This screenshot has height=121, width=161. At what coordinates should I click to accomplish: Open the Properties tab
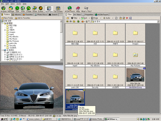click(88, 15)
